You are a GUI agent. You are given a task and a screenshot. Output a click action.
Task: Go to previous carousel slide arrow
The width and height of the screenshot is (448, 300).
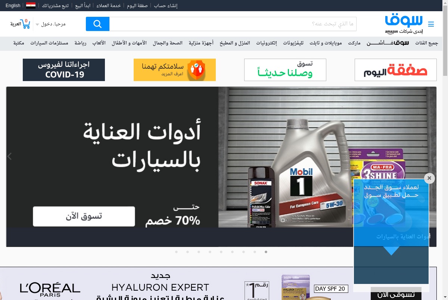(x=10, y=157)
